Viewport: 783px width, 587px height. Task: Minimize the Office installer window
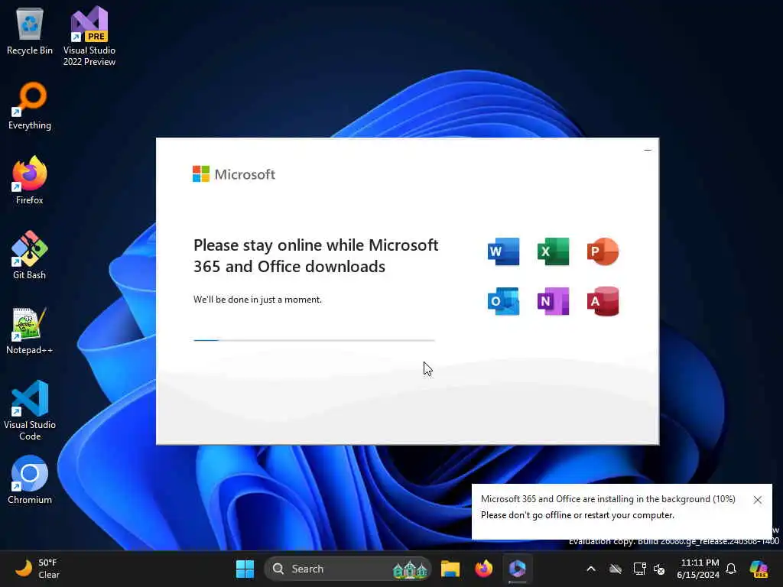[648, 150]
